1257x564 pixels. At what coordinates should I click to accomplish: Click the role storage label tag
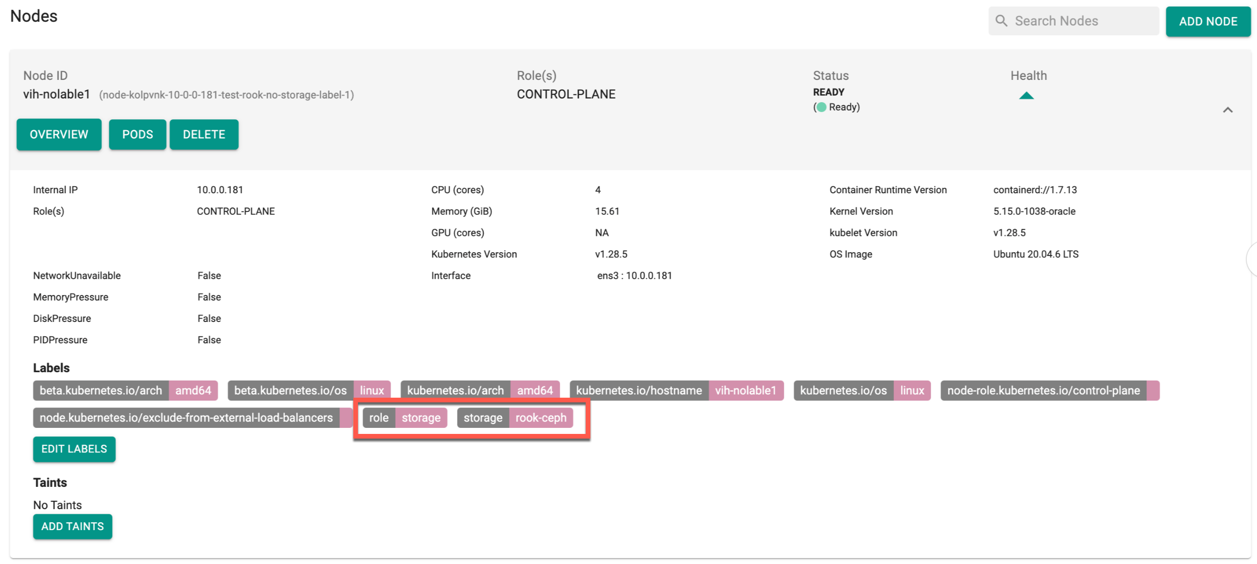(404, 417)
